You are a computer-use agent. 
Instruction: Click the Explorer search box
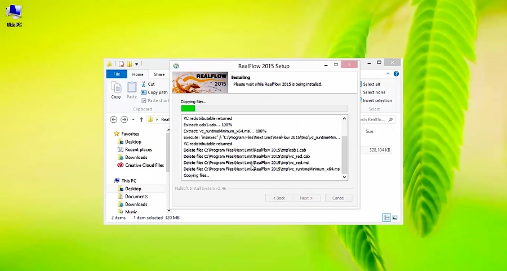coord(377,119)
